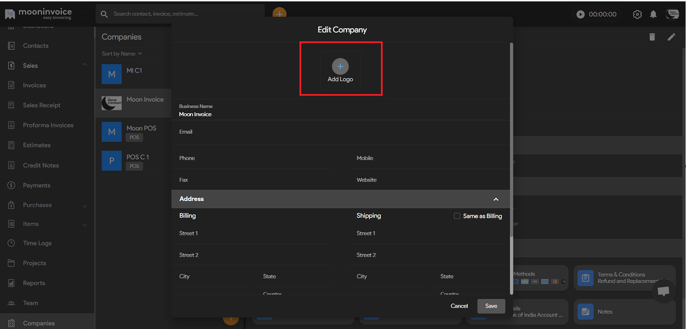Click the Estimates icon in sidebar
The height and width of the screenshot is (329, 686).
[11, 145]
